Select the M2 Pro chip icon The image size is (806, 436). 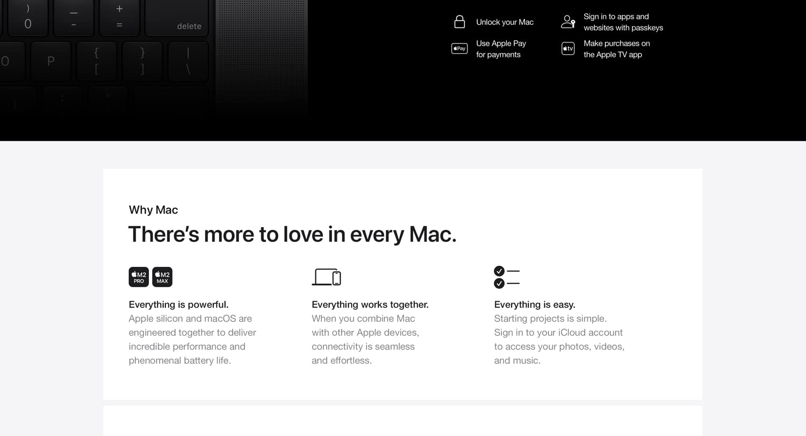tap(139, 277)
